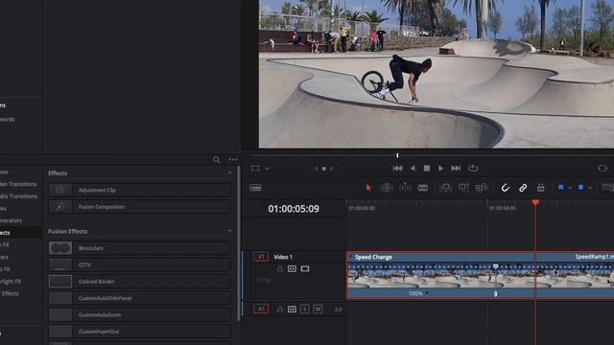This screenshot has height=345, width=614.
Task: Click the Colored Border effect thumbnail
Action: click(x=60, y=281)
